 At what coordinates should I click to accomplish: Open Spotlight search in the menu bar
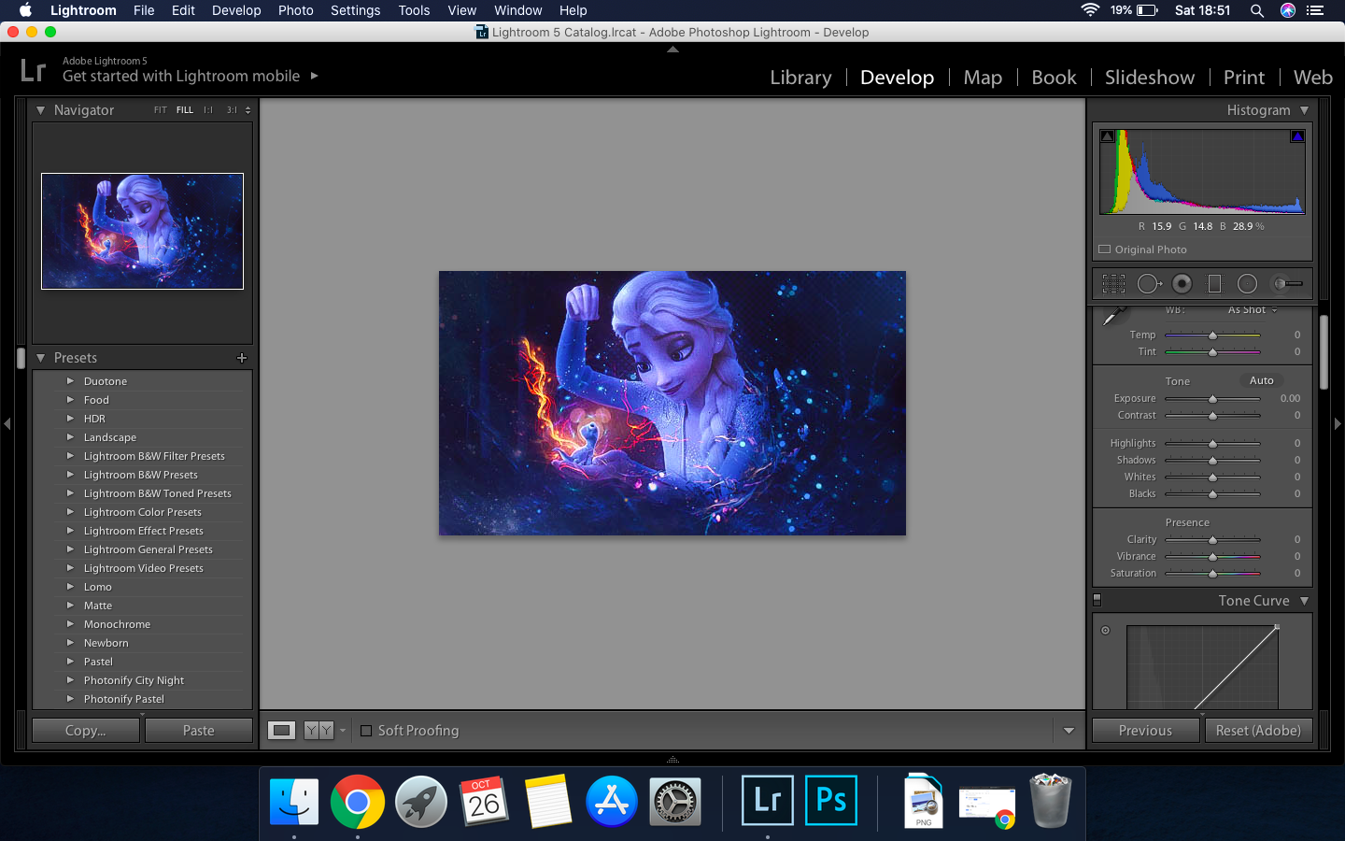point(1257,10)
